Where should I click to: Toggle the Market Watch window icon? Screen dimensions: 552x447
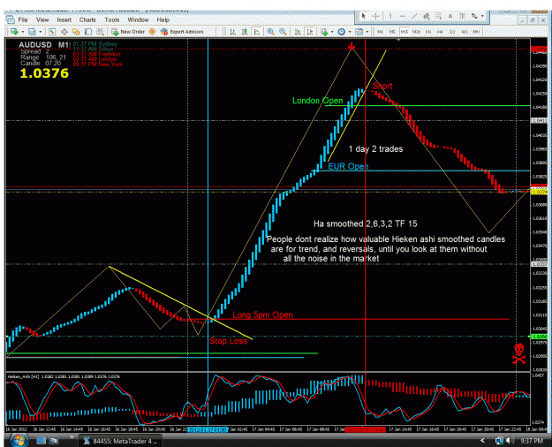52,32
